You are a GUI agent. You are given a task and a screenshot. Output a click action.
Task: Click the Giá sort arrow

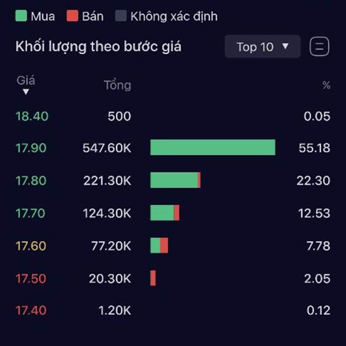(25, 92)
